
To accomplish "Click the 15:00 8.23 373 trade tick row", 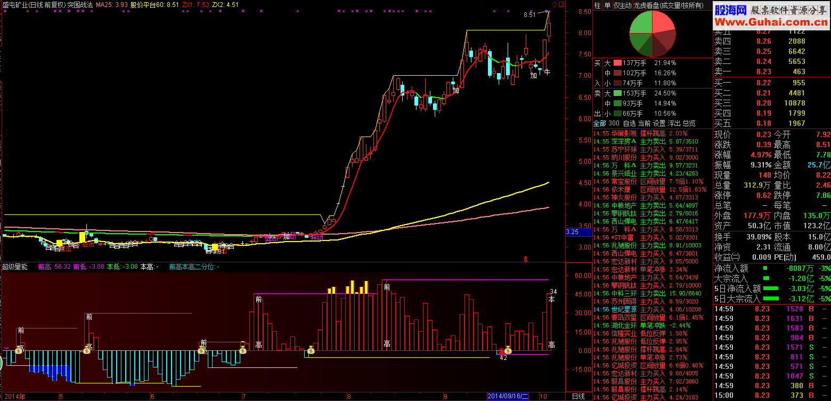I will [772, 395].
